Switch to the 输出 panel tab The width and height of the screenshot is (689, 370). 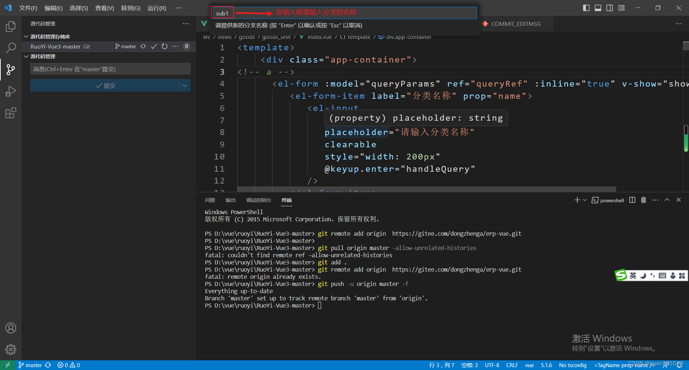click(x=230, y=200)
